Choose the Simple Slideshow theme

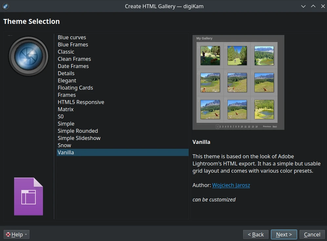pos(79,138)
